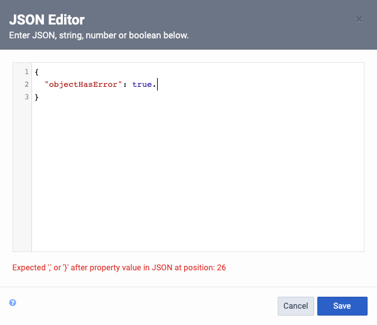
Task: Click the opening brace on line 1
Action: (x=36, y=72)
